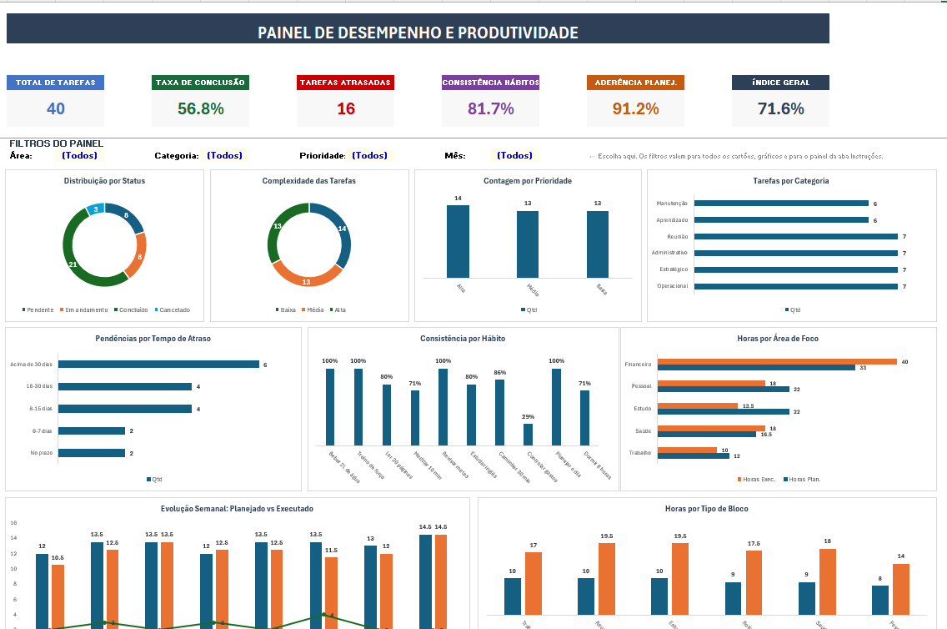Click the Acima de 30 dias bar labeled 6
This screenshot has height=629, width=947.
[x=159, y=365]
